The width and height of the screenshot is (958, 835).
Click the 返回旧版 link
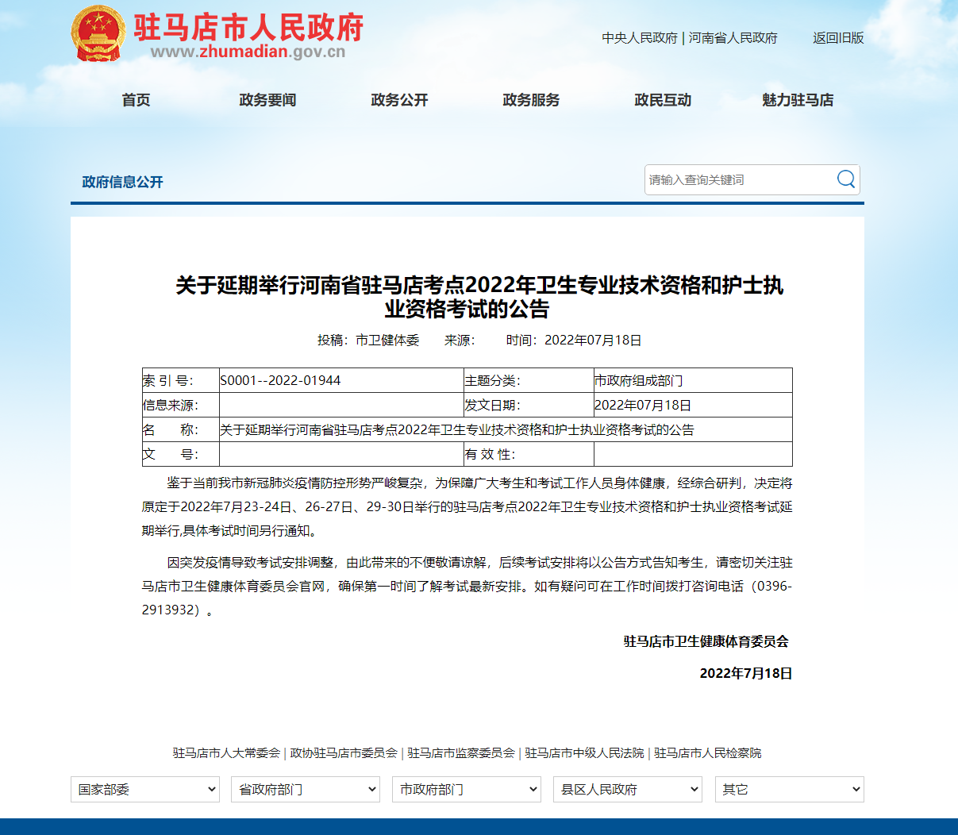838,38
